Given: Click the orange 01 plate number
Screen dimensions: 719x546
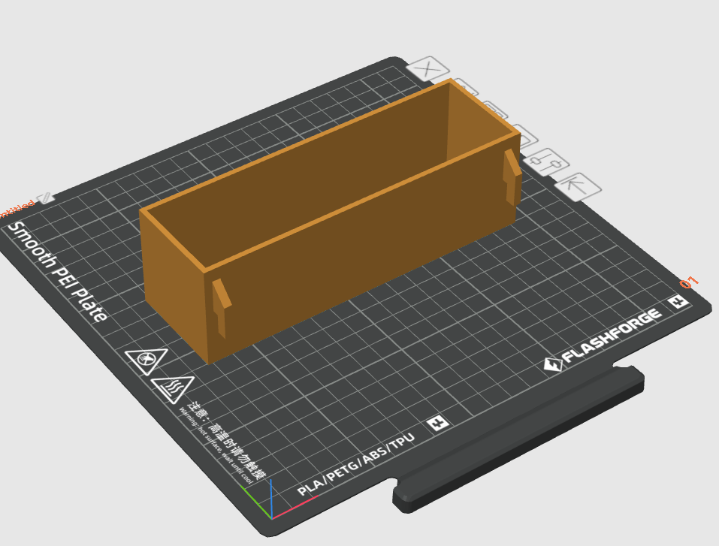Looking at the screenshot, I should 689,282.
